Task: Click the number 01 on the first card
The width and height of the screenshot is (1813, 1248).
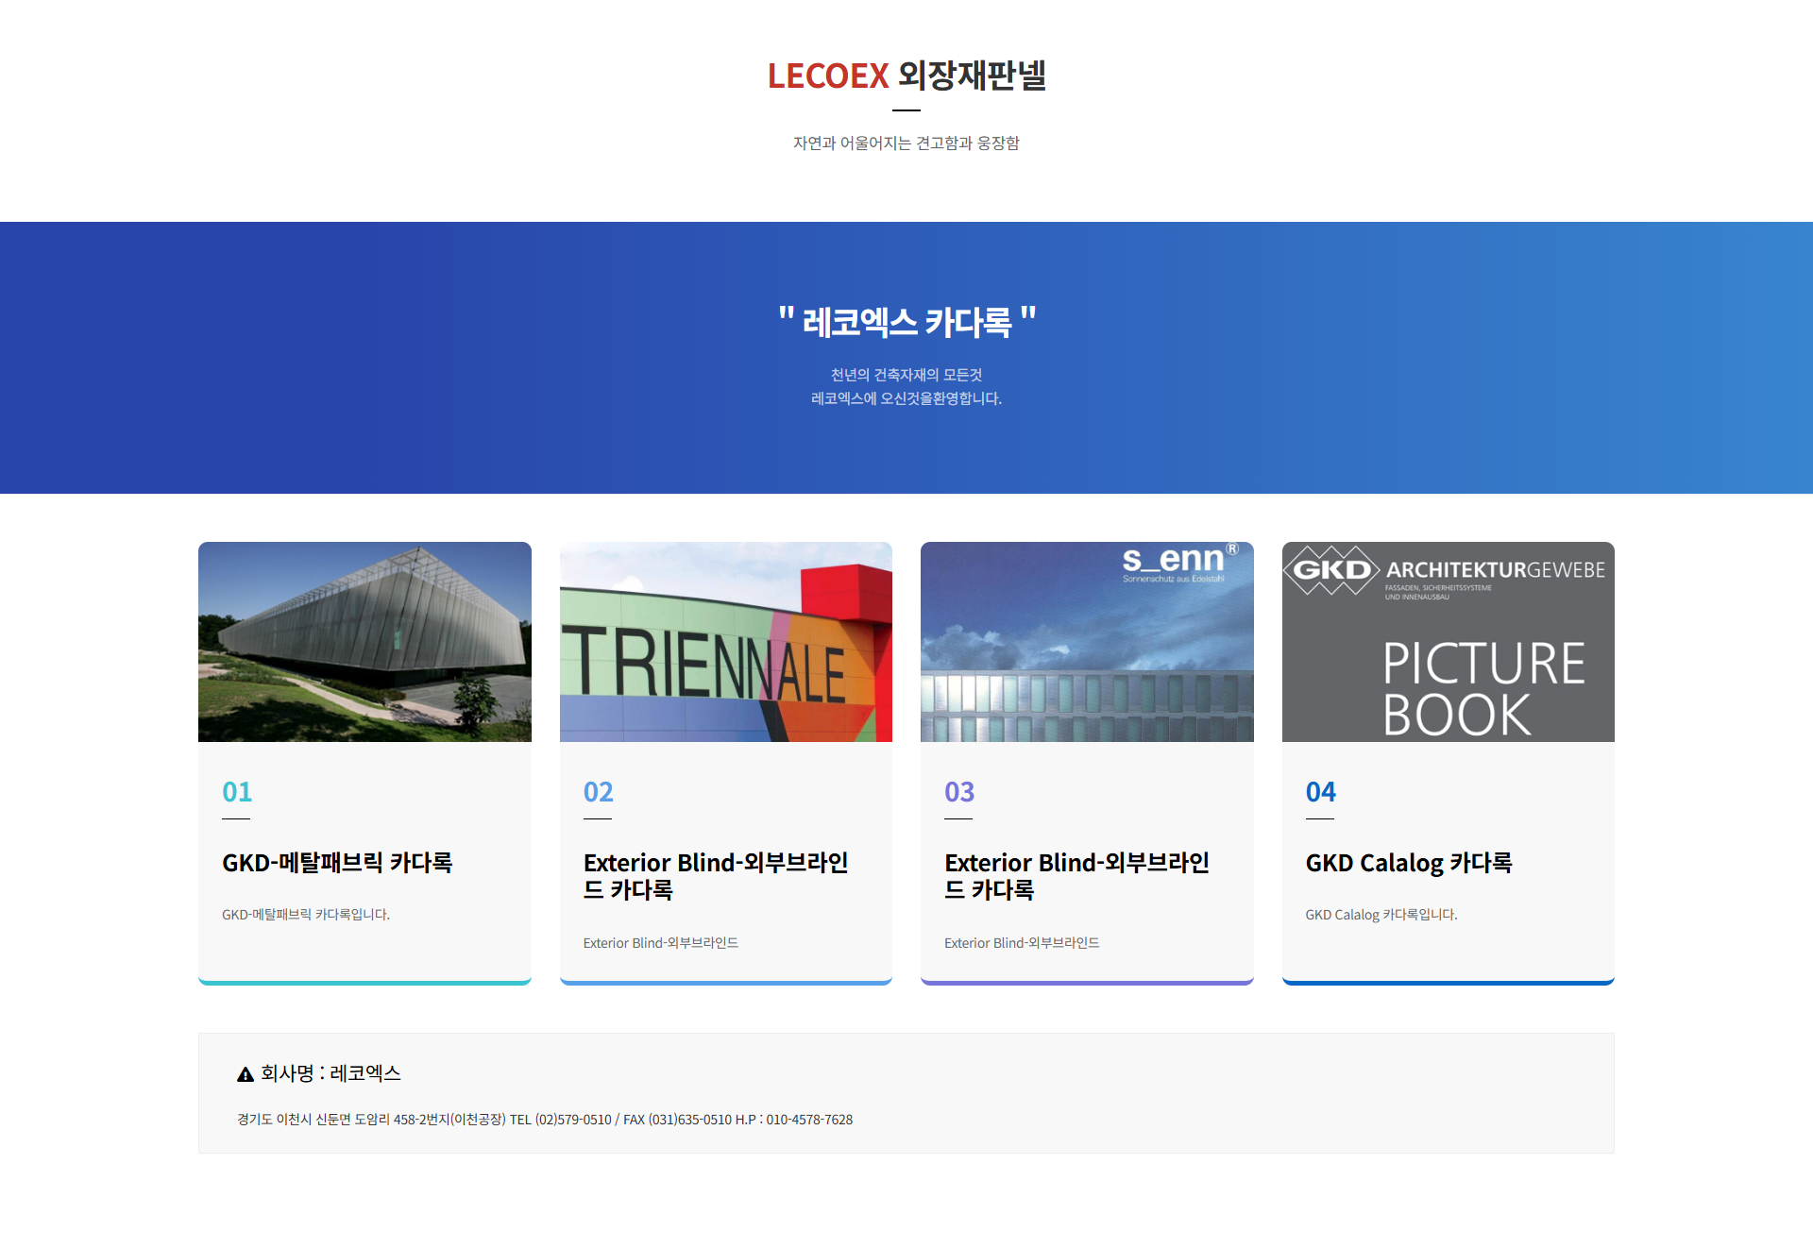Action: [237, 791]
